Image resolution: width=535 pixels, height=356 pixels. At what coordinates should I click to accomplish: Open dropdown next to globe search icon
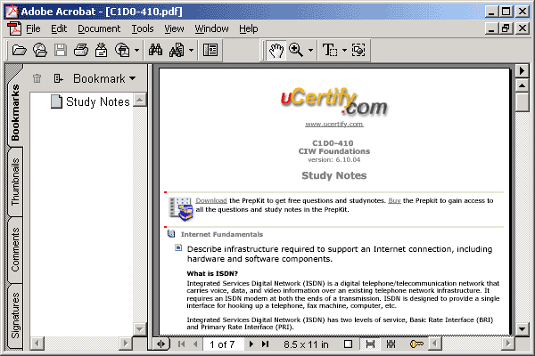point(136,51)
